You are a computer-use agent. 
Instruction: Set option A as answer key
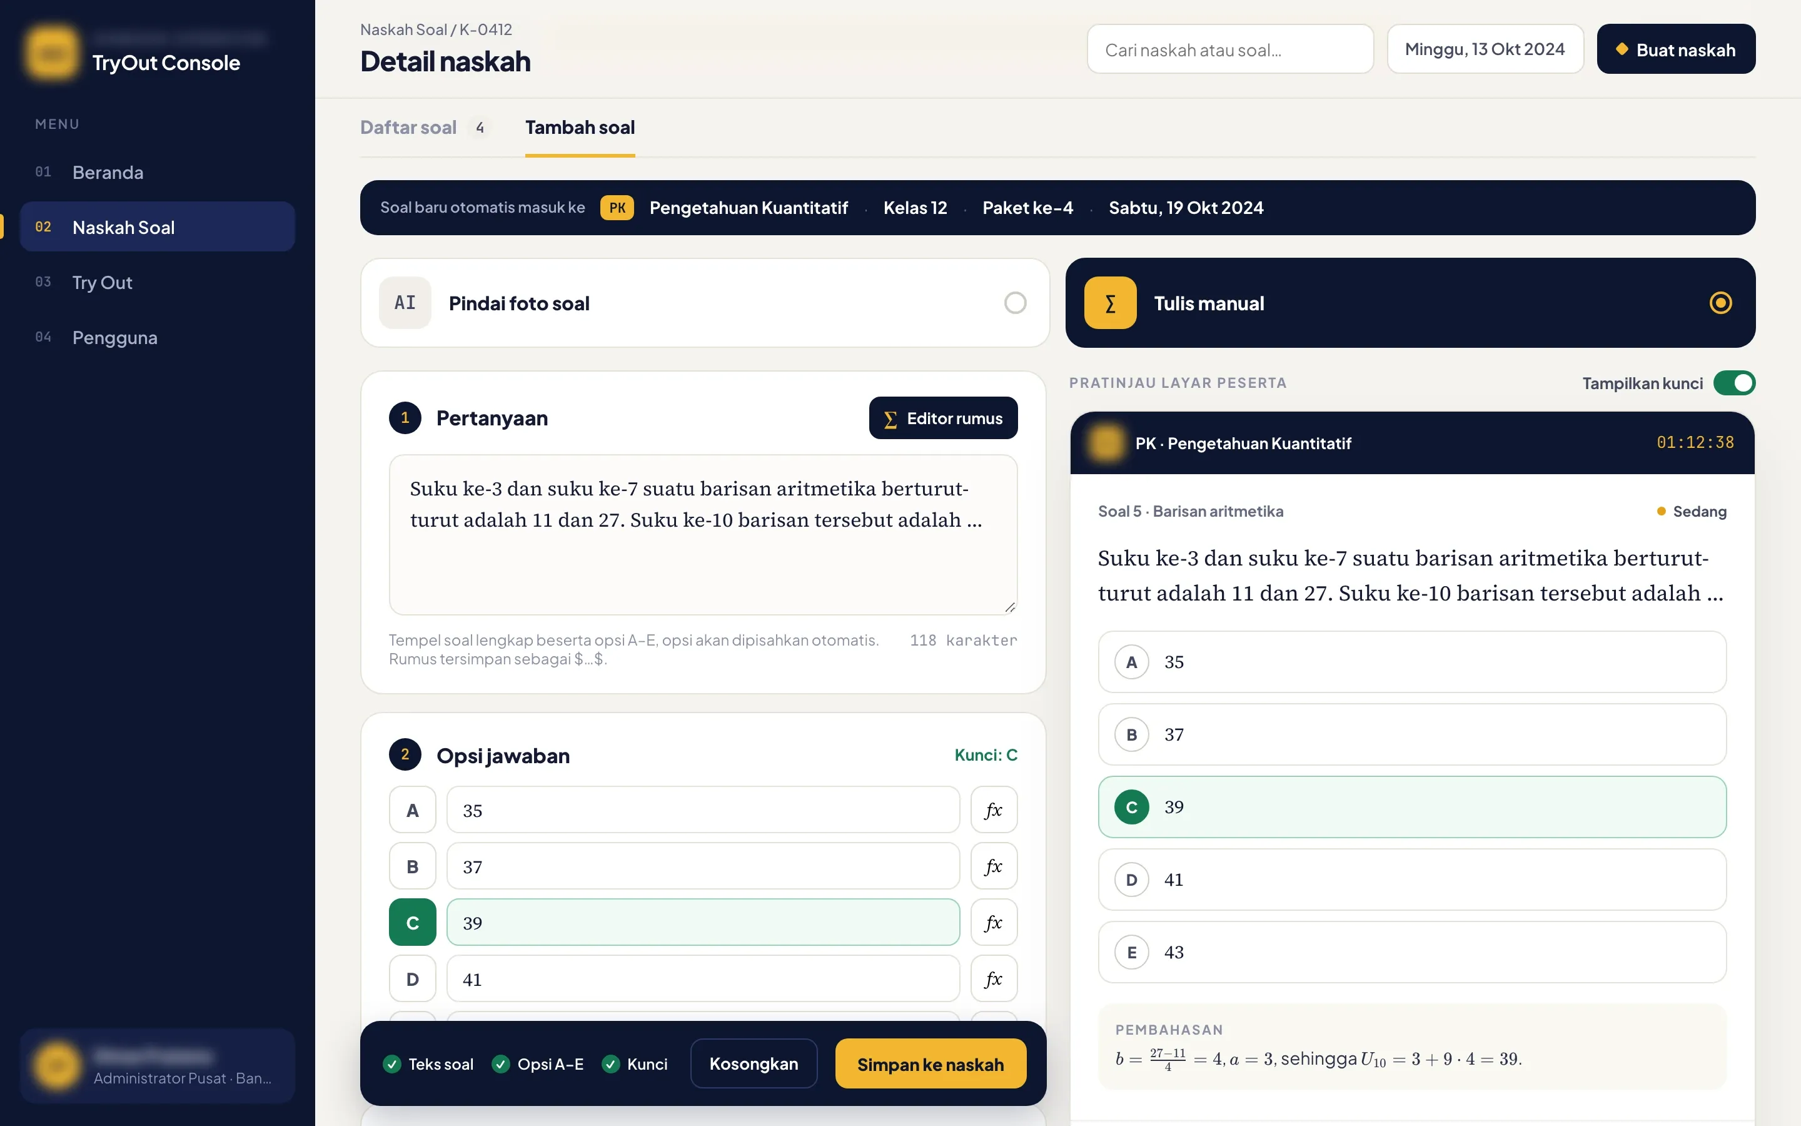[412, 809]
